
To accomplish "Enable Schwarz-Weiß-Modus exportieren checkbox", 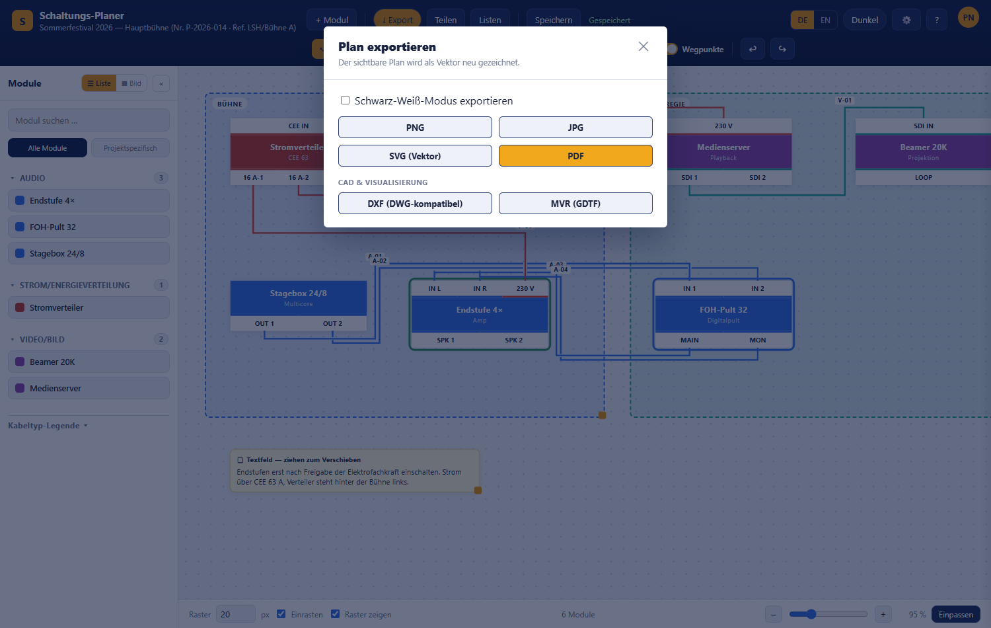I will pos(345,100).
